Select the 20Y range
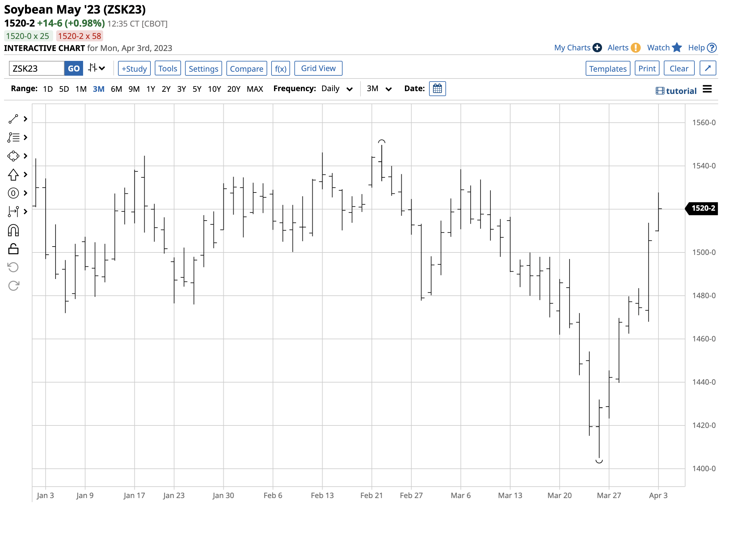Viewport: 750px width, 537px height. 234,89
